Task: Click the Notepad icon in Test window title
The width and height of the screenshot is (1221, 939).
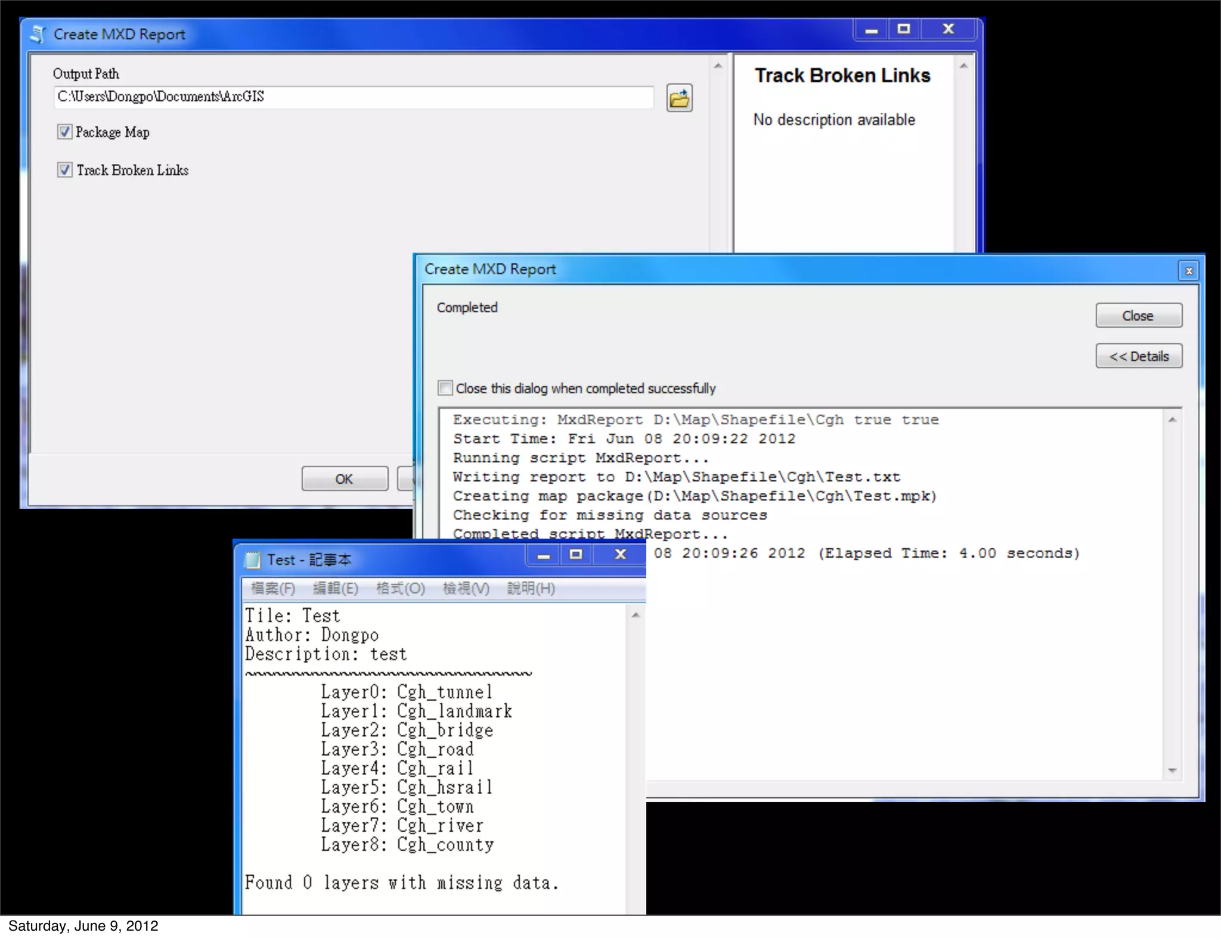Action: [x=253, y=559]
